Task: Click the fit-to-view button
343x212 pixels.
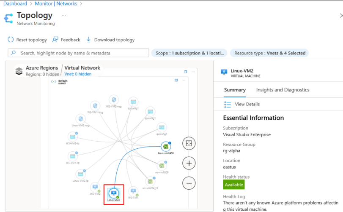Action: pyautogui.click(x=189, y=143)
